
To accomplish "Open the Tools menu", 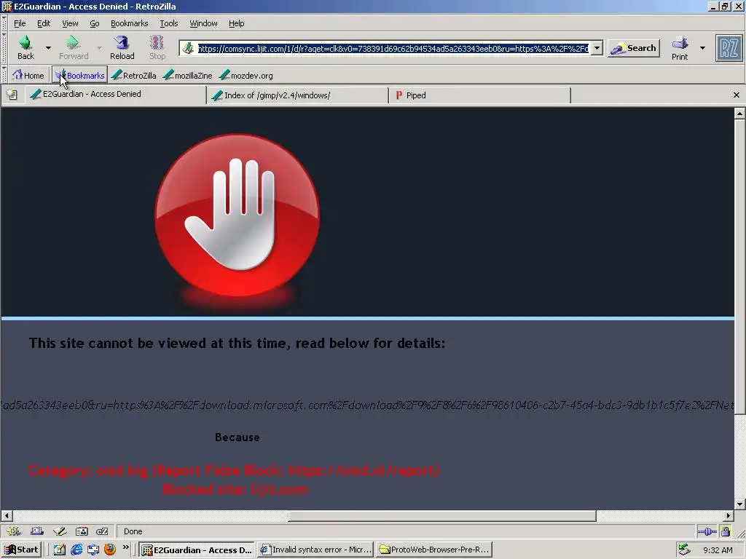I will 168,23.
